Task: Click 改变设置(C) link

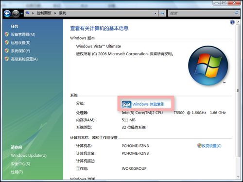Action: pos(211,146)
